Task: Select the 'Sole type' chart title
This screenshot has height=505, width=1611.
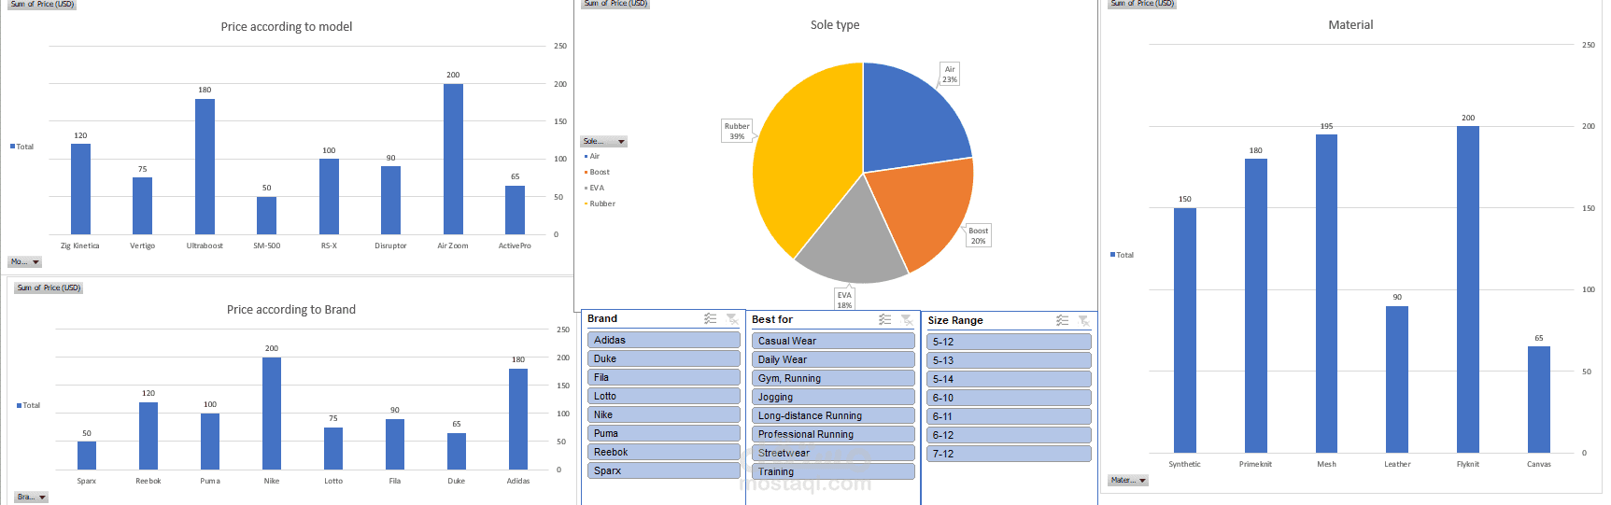Action: coord(835,24)
